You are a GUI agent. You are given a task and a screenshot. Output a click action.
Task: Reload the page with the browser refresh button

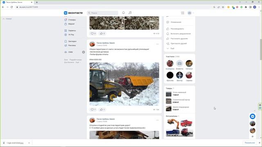[x=12, y=7]
